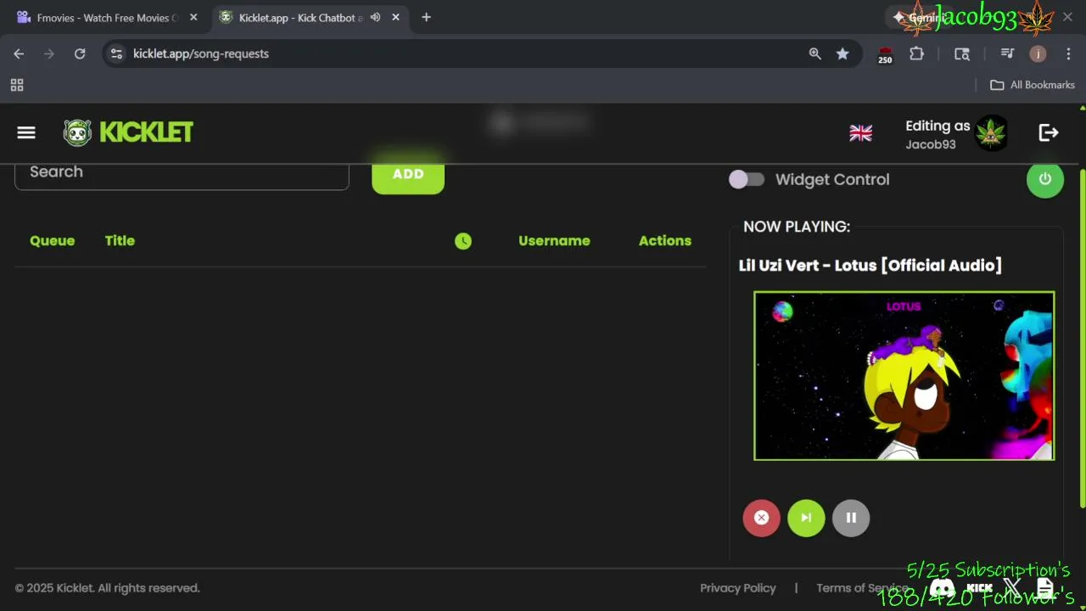
Task: Open the Chrome profile avatar
Action: tap(1038, 53)
